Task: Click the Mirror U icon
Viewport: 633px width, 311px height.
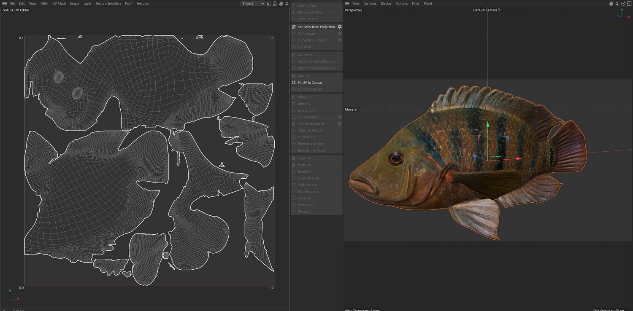Action: (x=294, y=97)
